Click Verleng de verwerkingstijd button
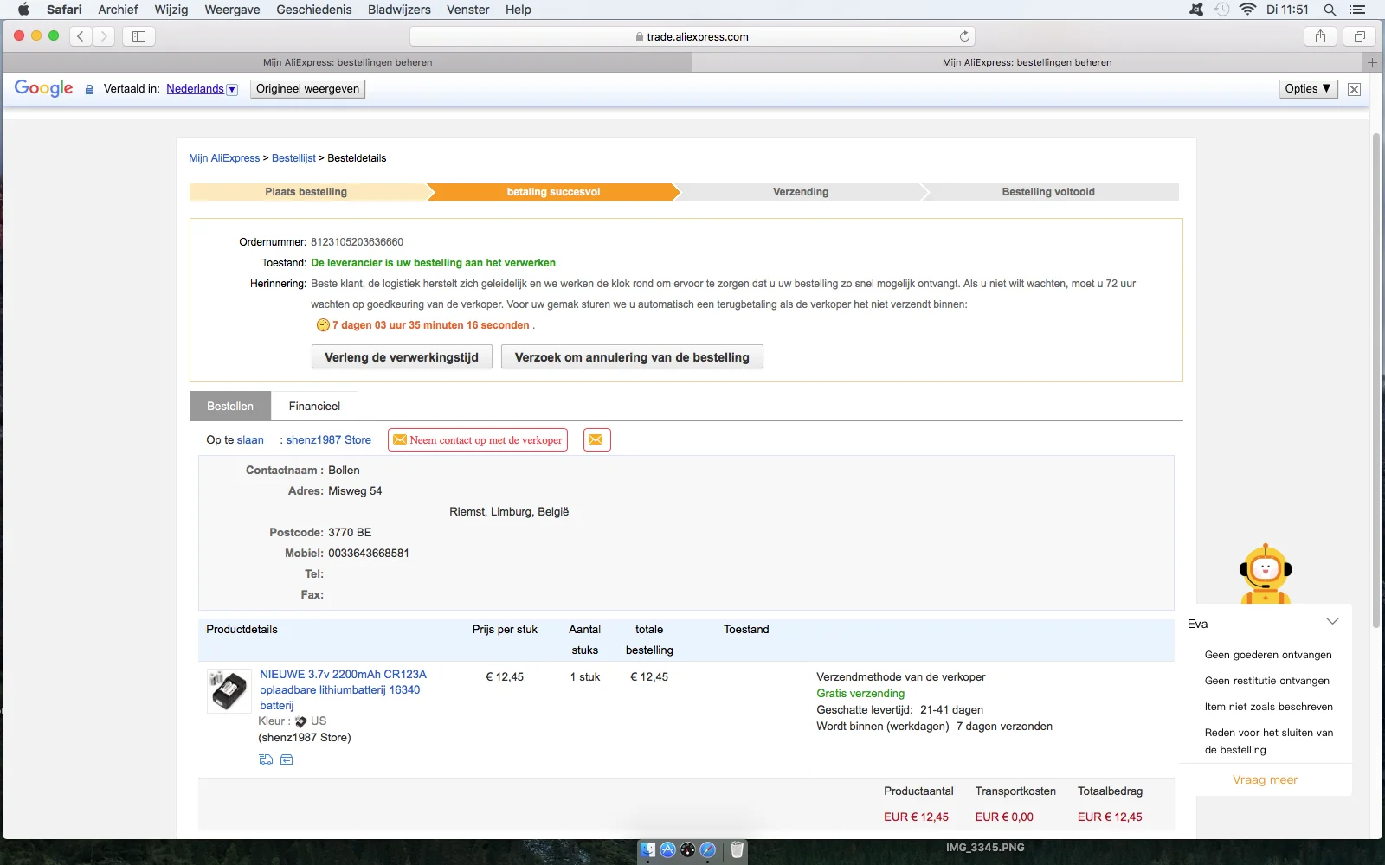Screen dimensions: 1385x865 coord(402,357)
